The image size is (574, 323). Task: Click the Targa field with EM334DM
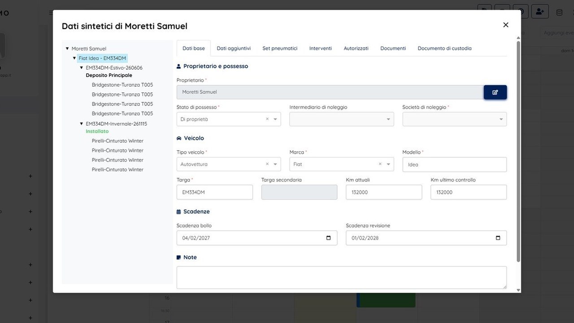(215, 192)
